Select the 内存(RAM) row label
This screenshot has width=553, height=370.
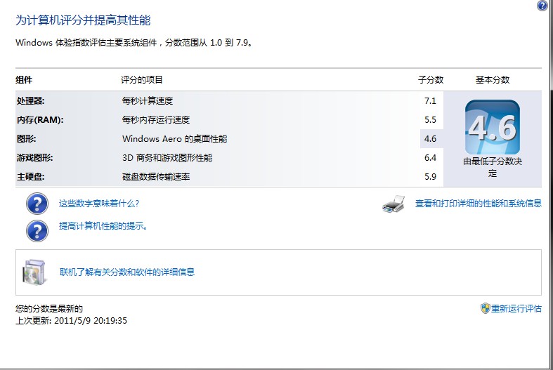click(40, 120)
